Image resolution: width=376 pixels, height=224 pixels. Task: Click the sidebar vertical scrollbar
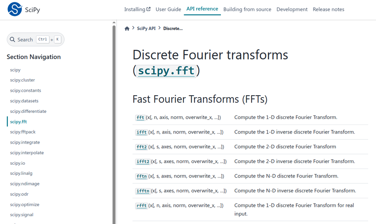(x=114, y=117)
